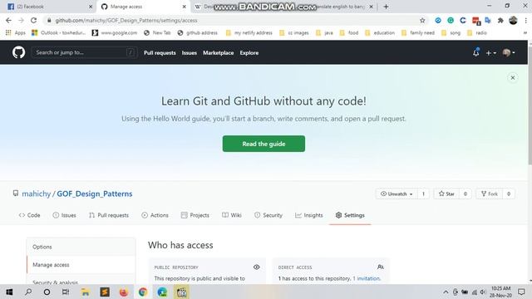Focus the Search or jump to field
The height and width of the screenshot is (299, 532).
click(84, 52)
